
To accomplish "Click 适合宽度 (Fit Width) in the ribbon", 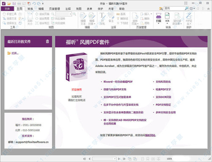I will (x=42, y=19).
